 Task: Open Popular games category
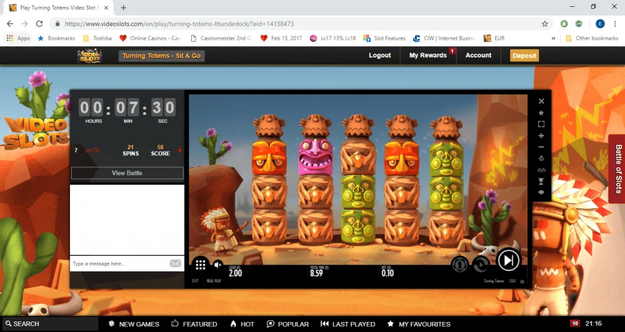(x=287, y=324)
